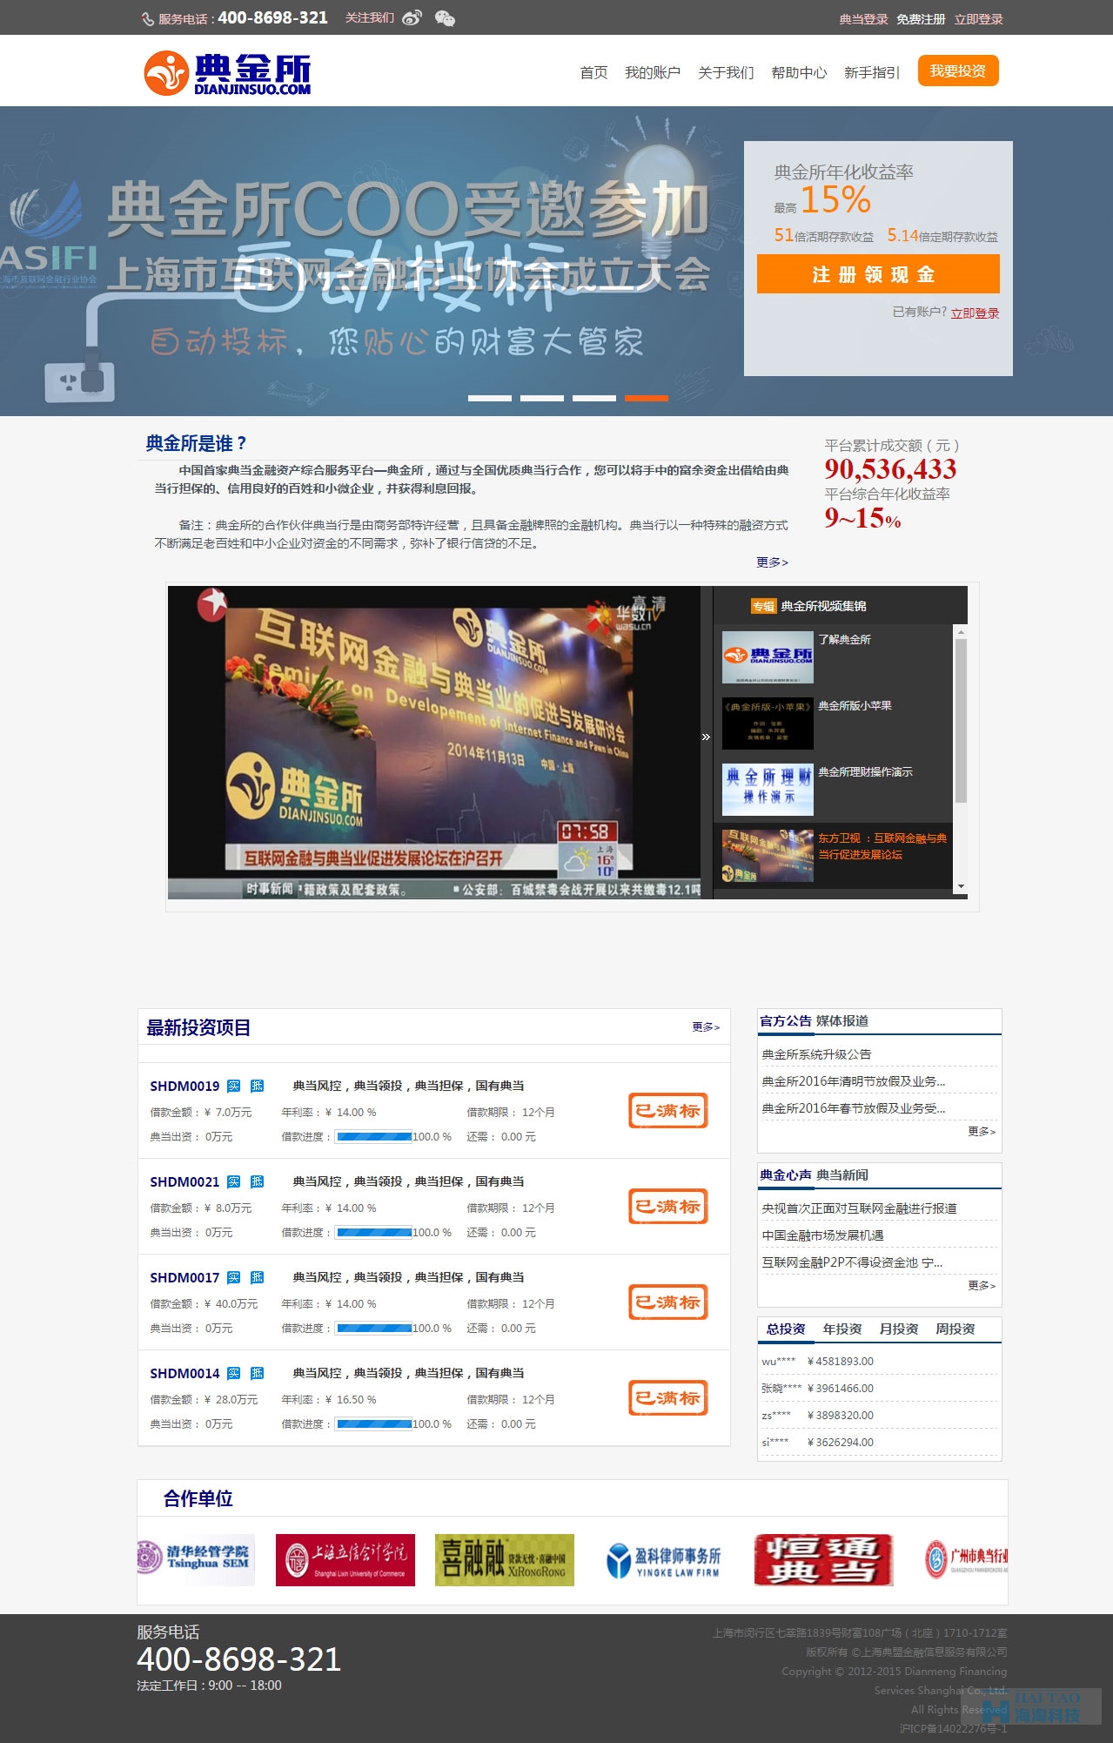Click the orange 专辑 tag in video panel

(763, 606)
